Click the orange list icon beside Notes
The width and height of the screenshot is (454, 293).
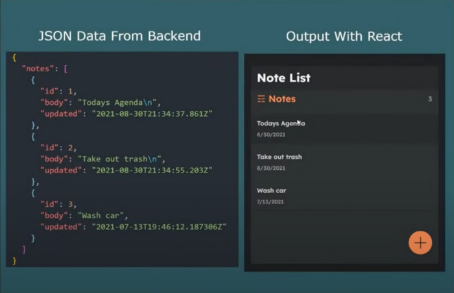click(261, 99)
